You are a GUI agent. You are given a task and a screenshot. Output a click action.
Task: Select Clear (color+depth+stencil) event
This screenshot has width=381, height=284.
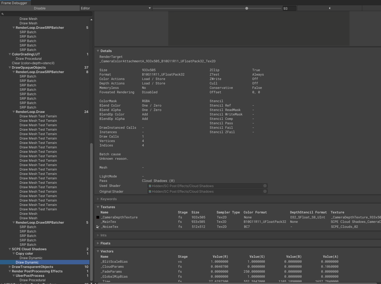[x=33, y=63]
